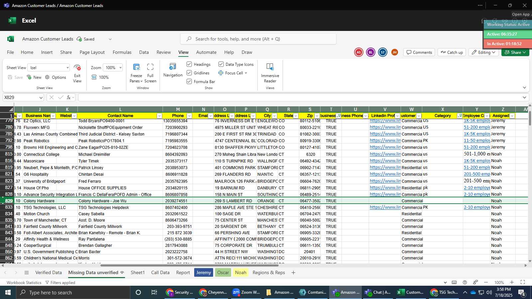Screen dimensions: 532x299
Task: Expand the Focus Cell dropdown arrow
Action: coord(246,73)
